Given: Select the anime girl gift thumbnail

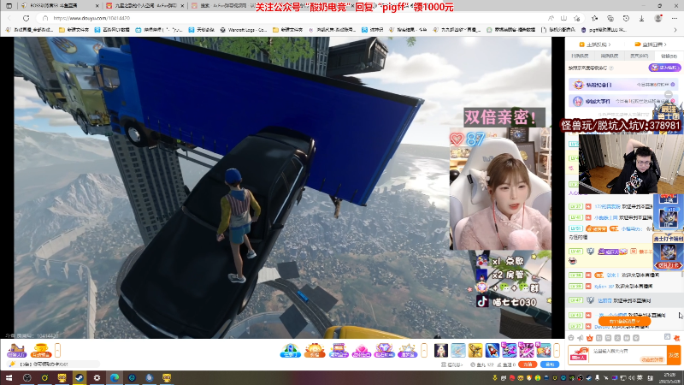Looking at the screenshot, I should click(x=441, y=351).
